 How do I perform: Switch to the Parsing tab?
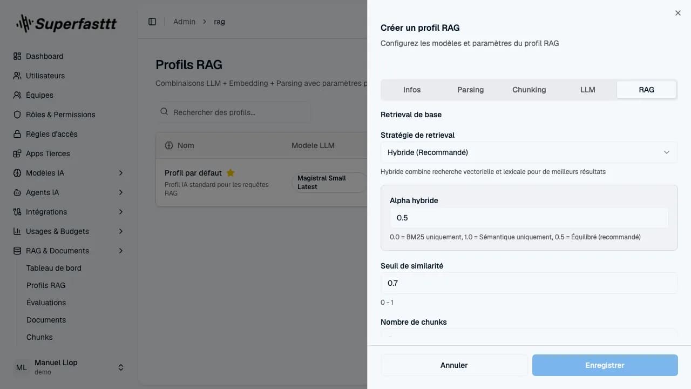click(471, 90)
